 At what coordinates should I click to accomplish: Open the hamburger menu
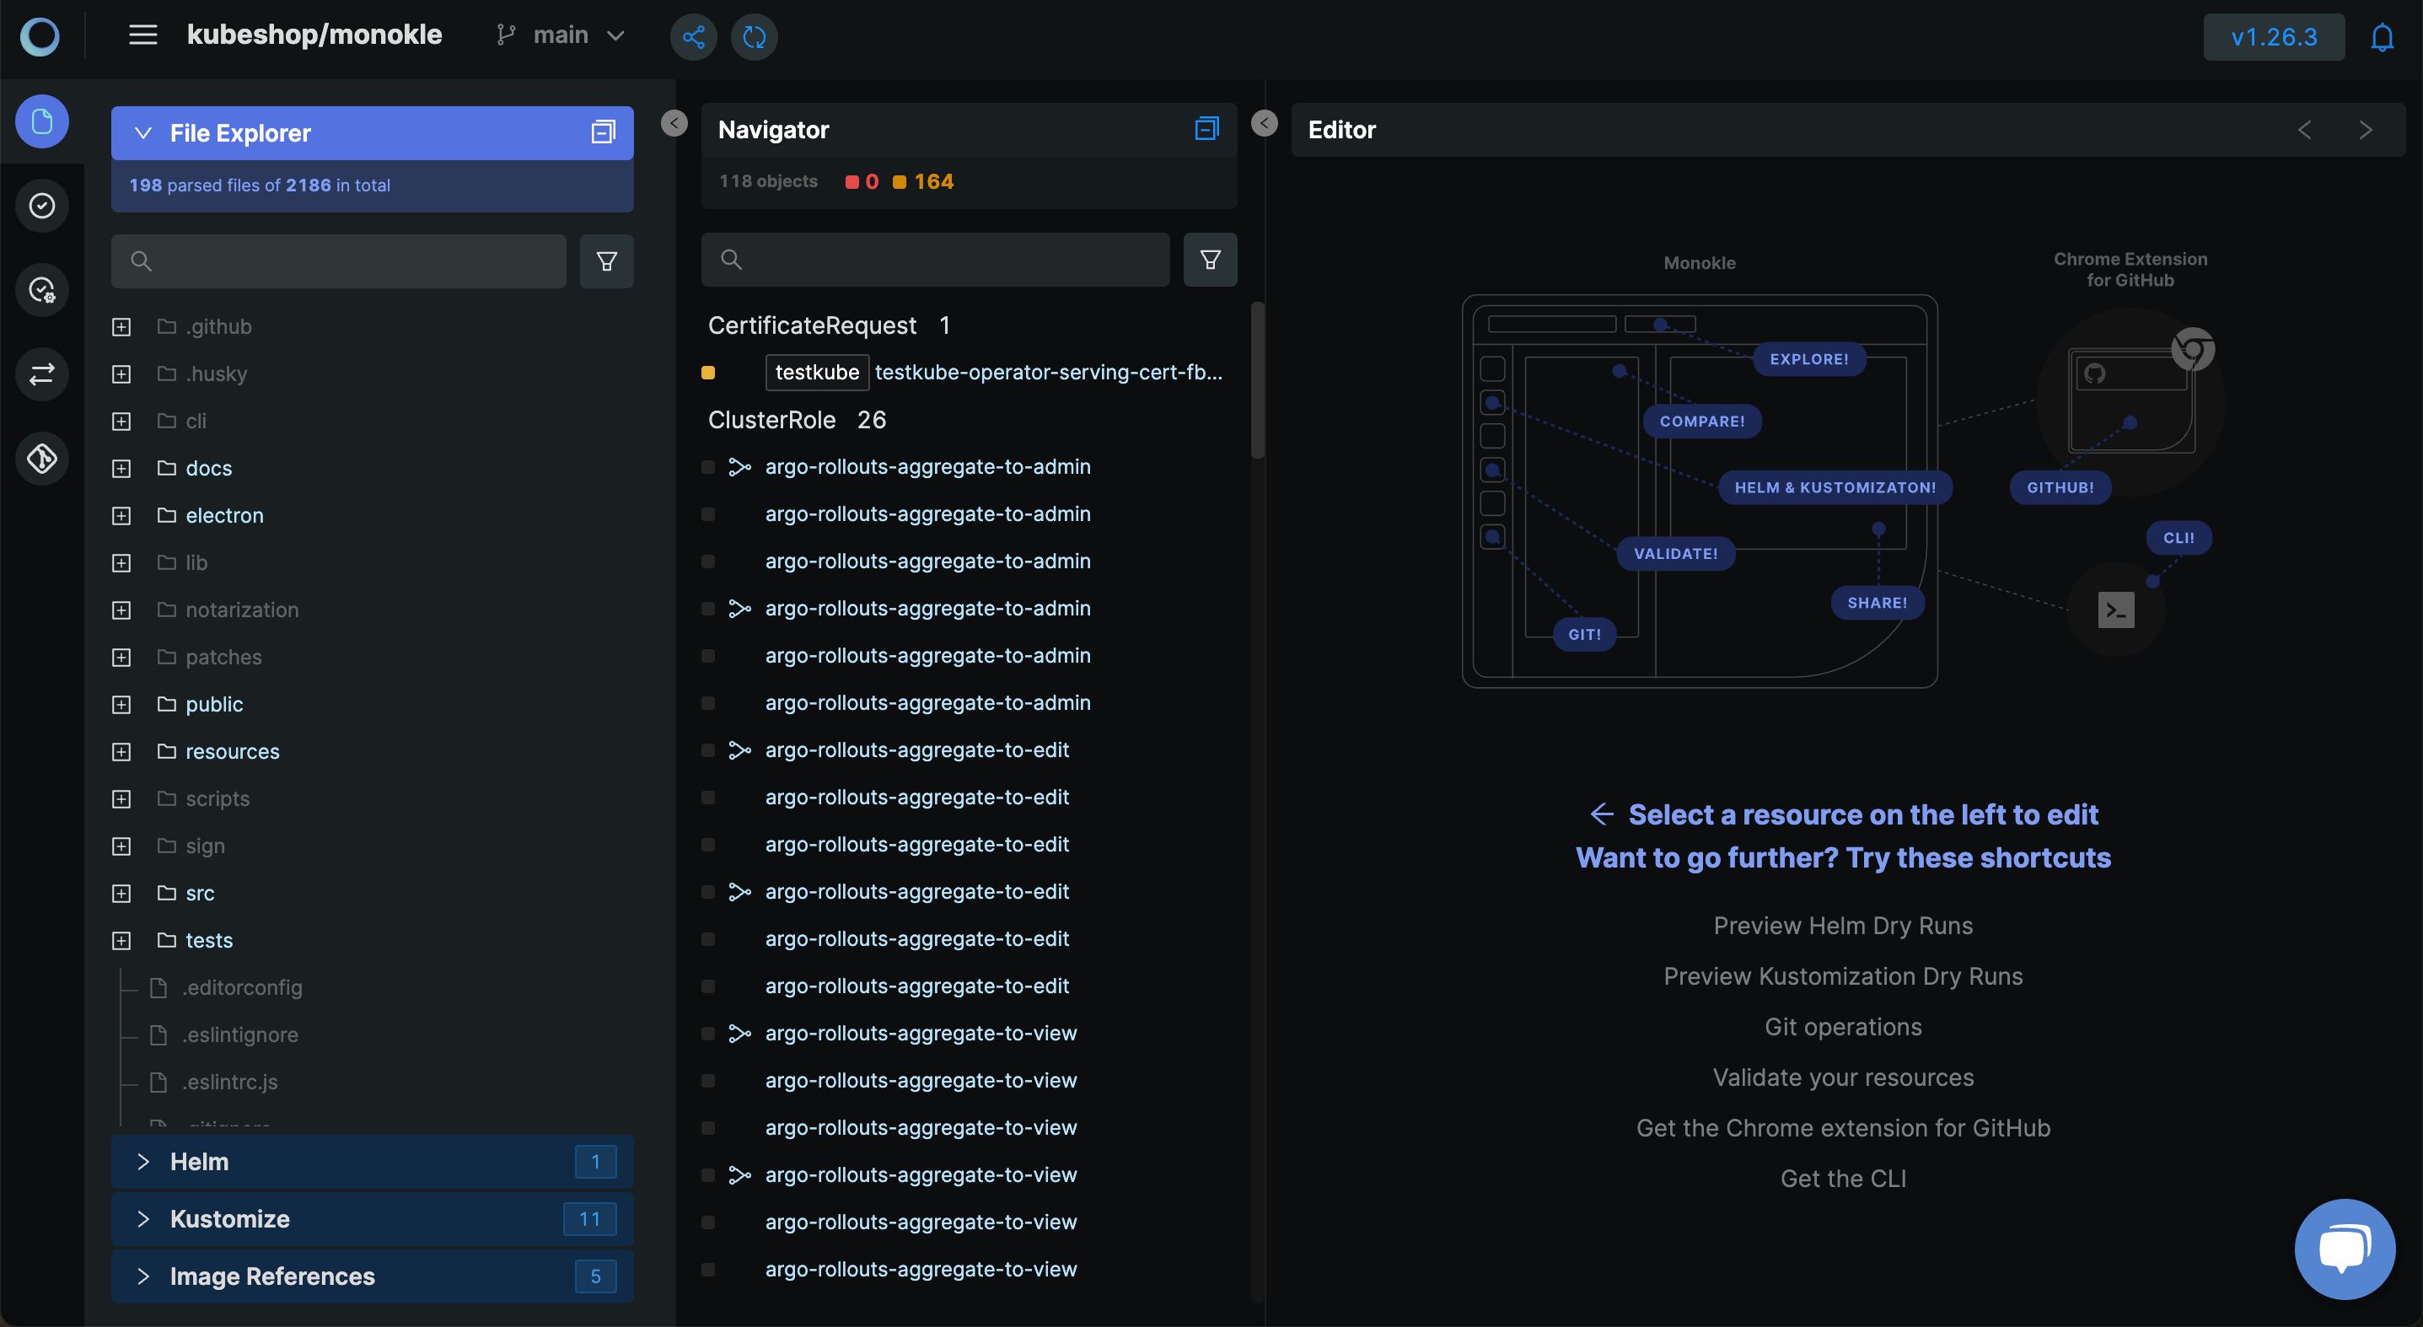[143, 35]
